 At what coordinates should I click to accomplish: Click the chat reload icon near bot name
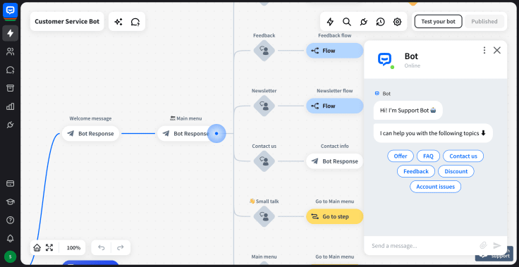click(x=135, y=22)
